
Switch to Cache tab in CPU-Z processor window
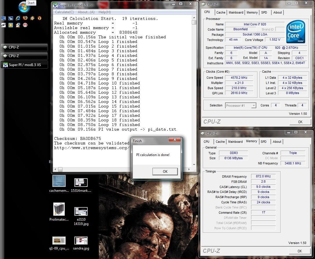click(221, 12)
